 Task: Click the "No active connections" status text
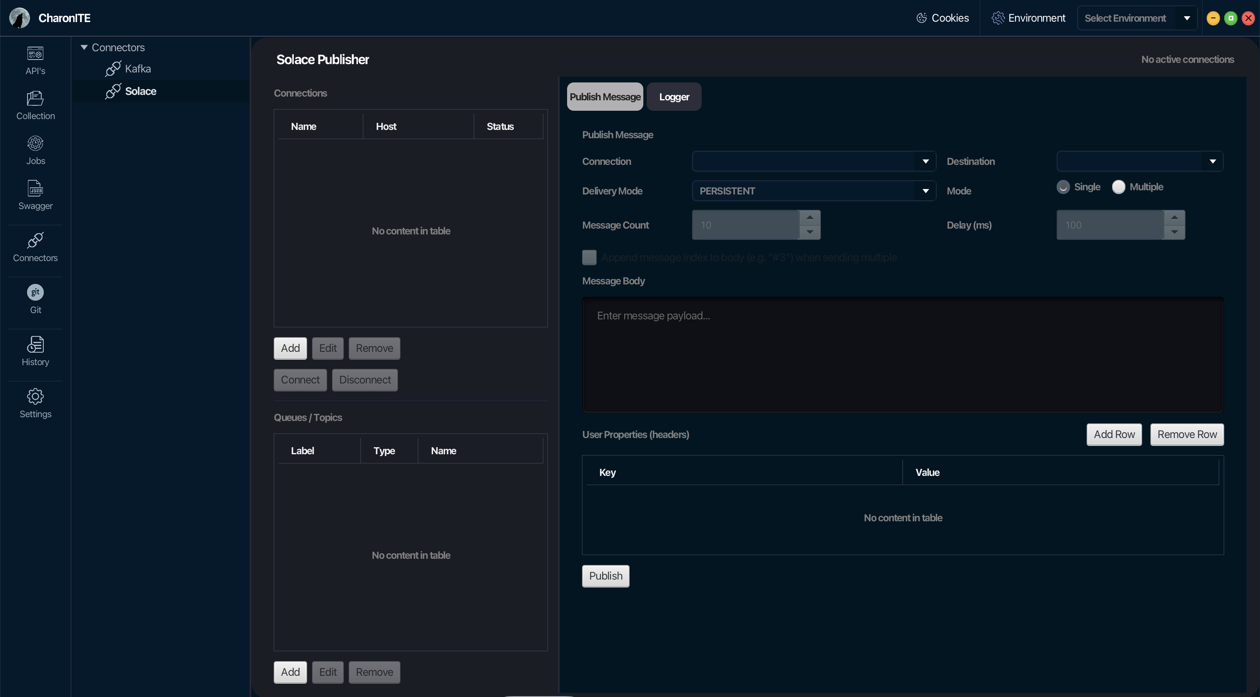pyautogui.click(x=1187, y=60)
